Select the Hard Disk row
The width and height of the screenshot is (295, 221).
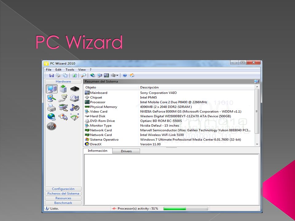(169, 116)
